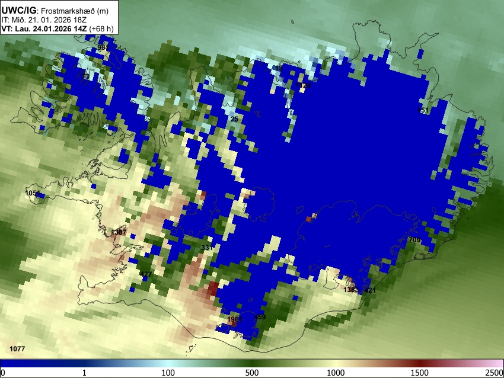Click the map value label 459

(260, 316)
